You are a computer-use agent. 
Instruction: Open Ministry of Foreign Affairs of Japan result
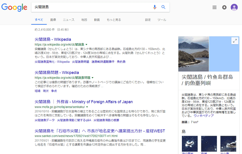(x=84, y=102)
